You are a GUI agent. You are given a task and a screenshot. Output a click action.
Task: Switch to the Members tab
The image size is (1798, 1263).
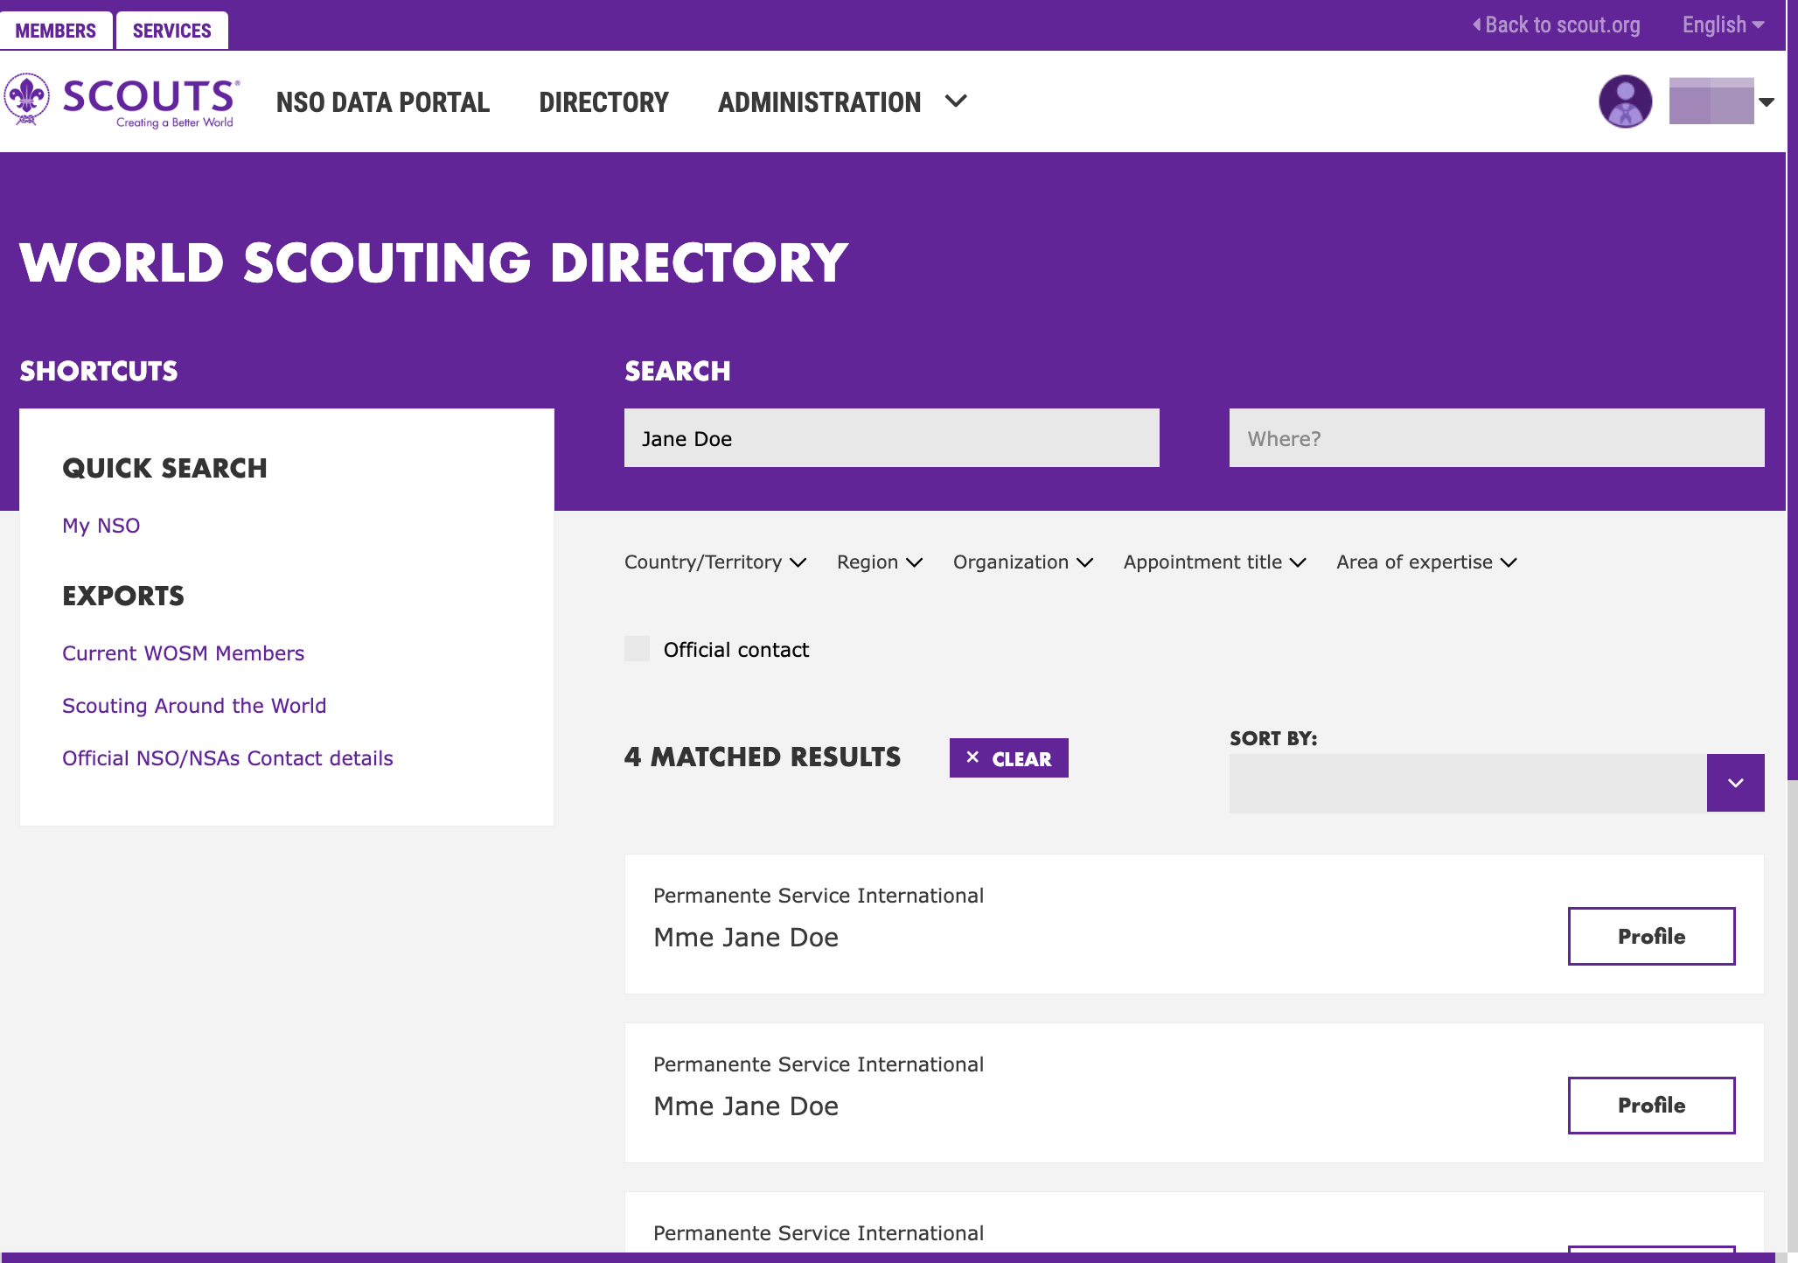coord(56,31)
